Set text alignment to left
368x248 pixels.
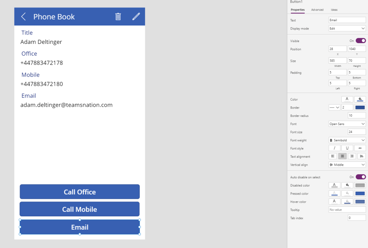(333, 156)
